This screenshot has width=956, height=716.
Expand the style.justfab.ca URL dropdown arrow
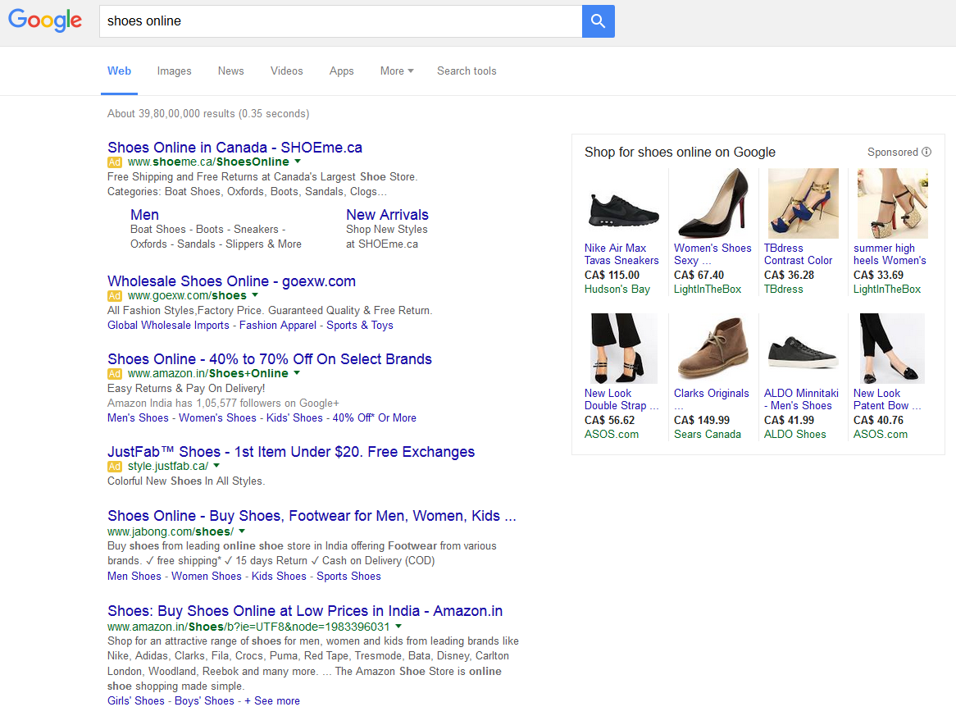tap(216, 466)
